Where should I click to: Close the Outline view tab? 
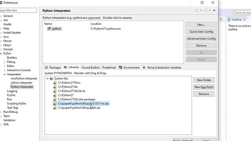(x=244, y=20)
